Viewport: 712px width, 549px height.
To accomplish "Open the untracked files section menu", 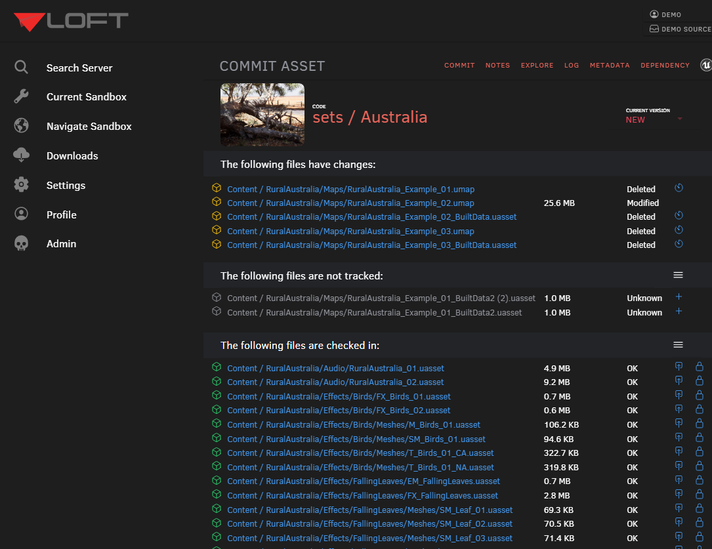I will click(678, 275).
